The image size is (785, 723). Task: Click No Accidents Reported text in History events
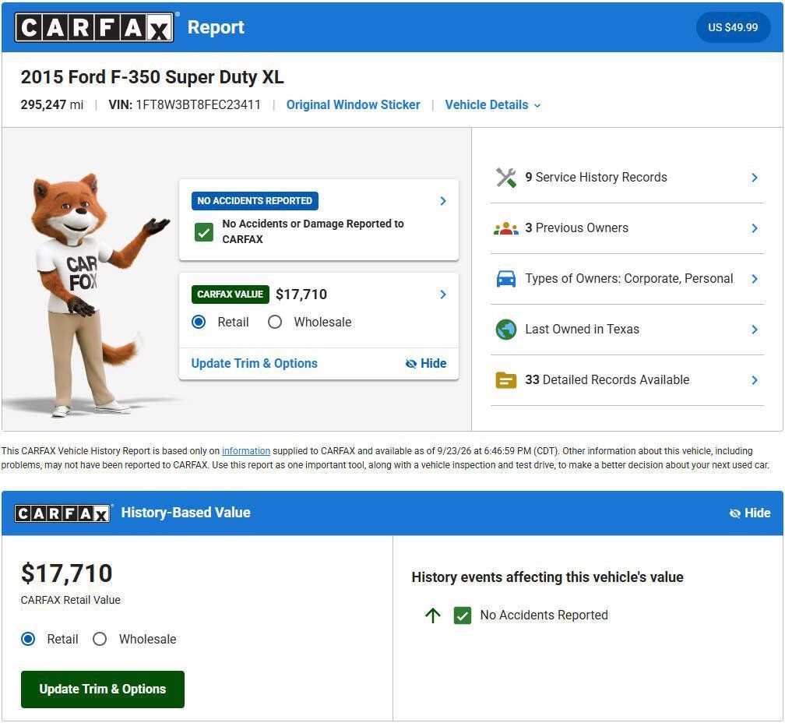click(544, 615)
